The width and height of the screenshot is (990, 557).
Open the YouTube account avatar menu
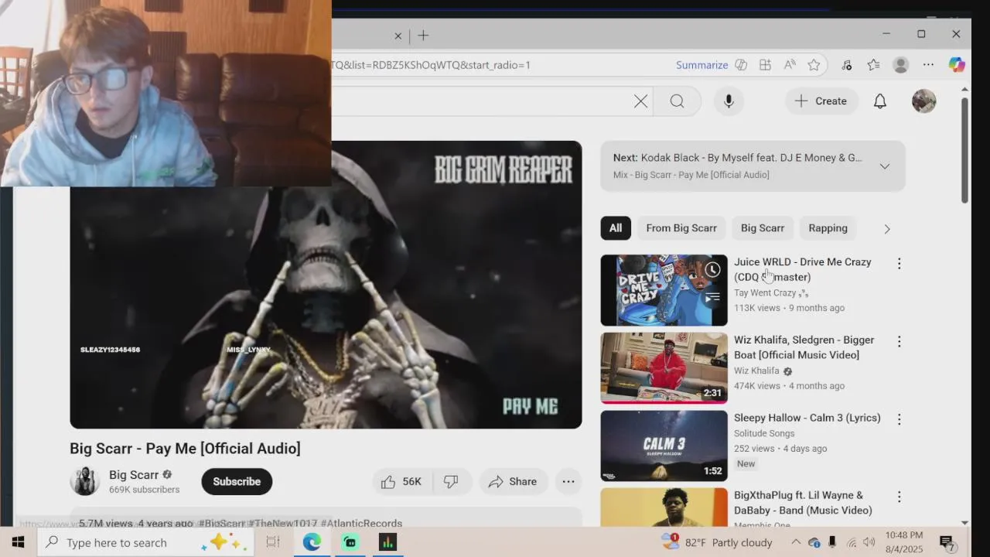click(923, 101)
